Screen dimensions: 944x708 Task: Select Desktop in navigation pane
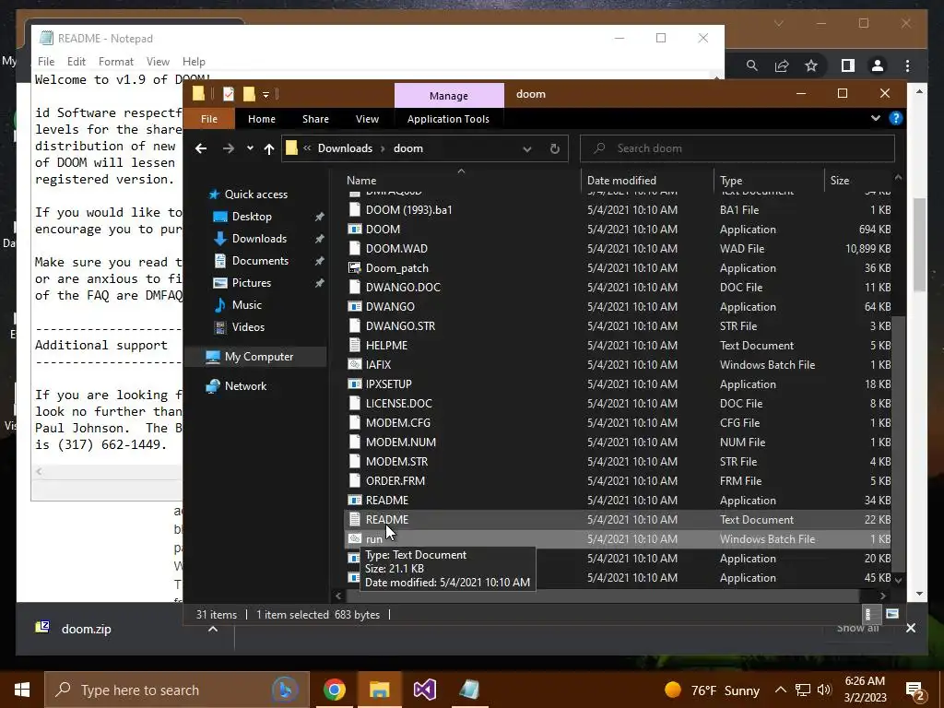pyautogui.click(x=252, y=216)
